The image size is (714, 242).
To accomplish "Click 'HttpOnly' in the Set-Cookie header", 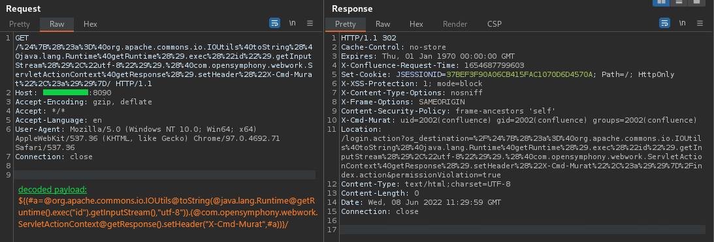I will (x=656, y=74).
